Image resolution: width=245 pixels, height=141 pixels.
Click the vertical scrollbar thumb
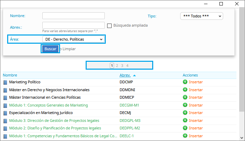coord(242,59)
